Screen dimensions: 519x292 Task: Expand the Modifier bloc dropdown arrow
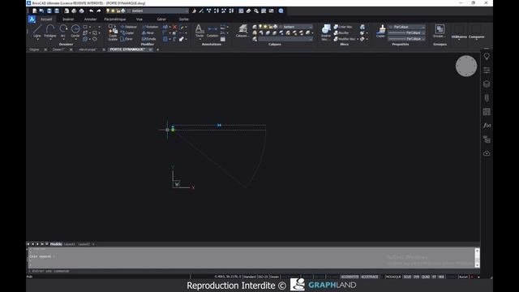(x=358, y=39)
